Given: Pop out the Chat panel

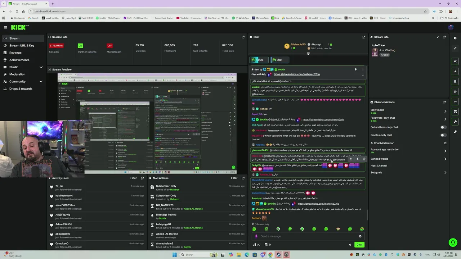Looking at the screenshot, I should pyautogui.click(x=364, y=37).
